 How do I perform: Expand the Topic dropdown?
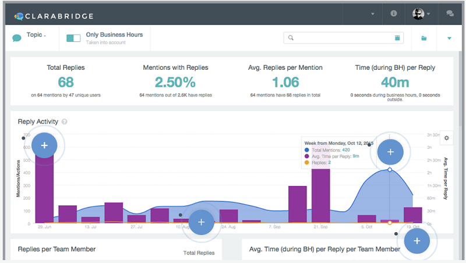pos(36,35)
